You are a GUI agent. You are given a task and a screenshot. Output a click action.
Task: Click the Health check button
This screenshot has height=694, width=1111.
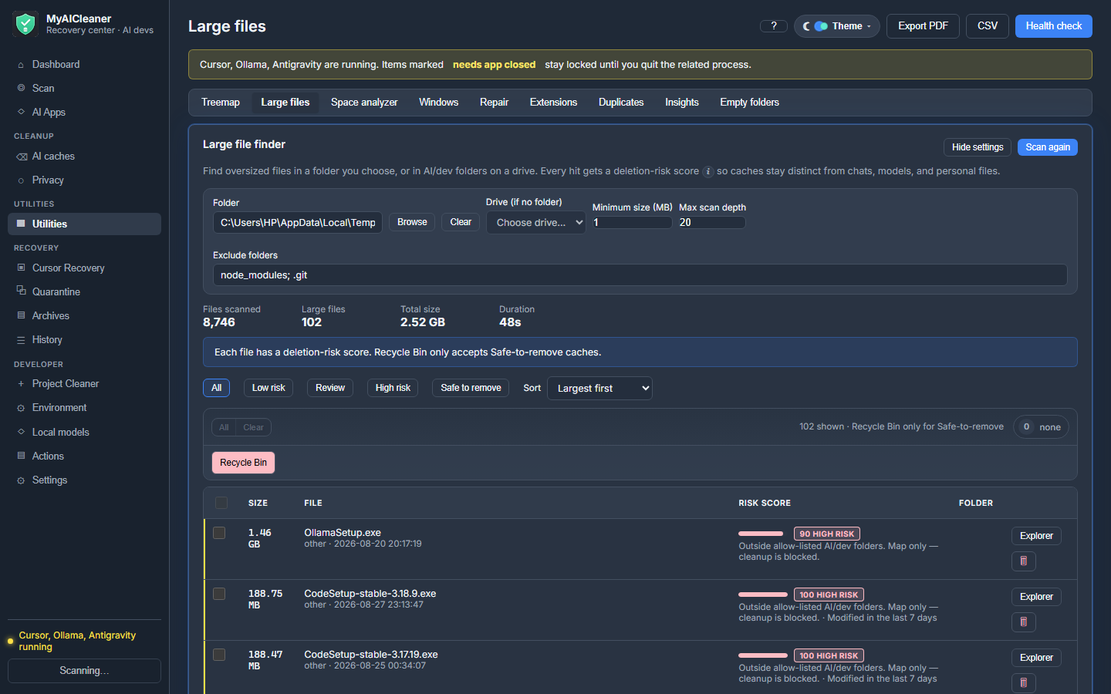click(1054, 26)
